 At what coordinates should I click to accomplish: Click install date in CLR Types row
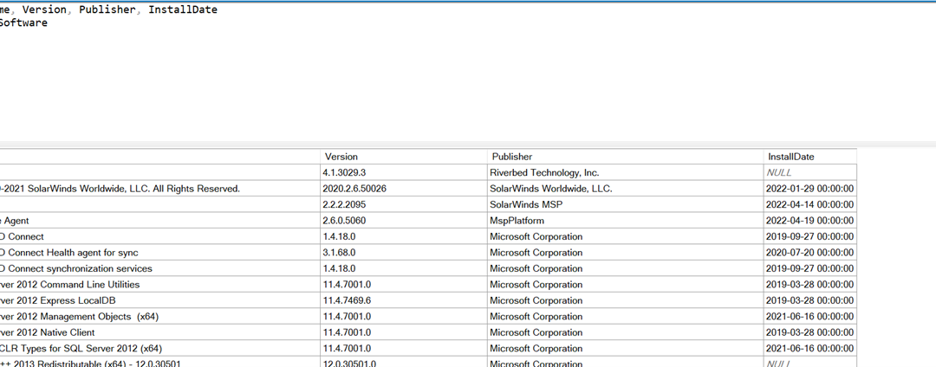pyautogui.click(x=809, y=349)
